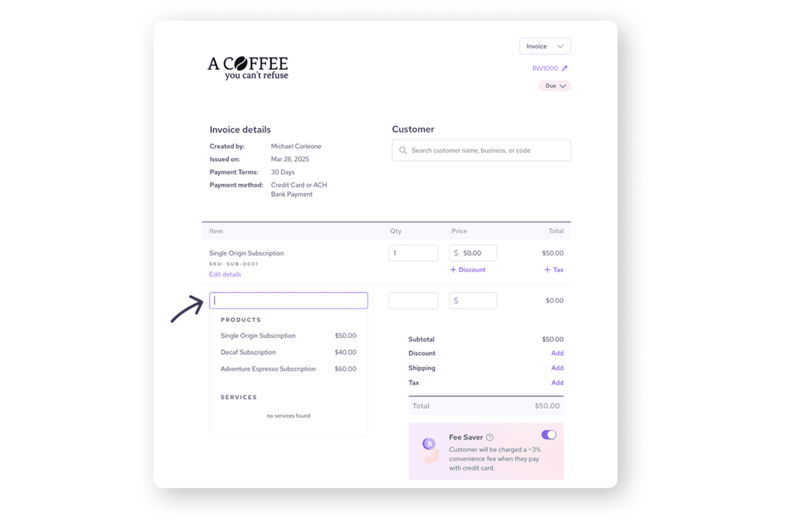
Task: Click the SKU: SUB-0001 label
Action: click(x=234, y=264)
